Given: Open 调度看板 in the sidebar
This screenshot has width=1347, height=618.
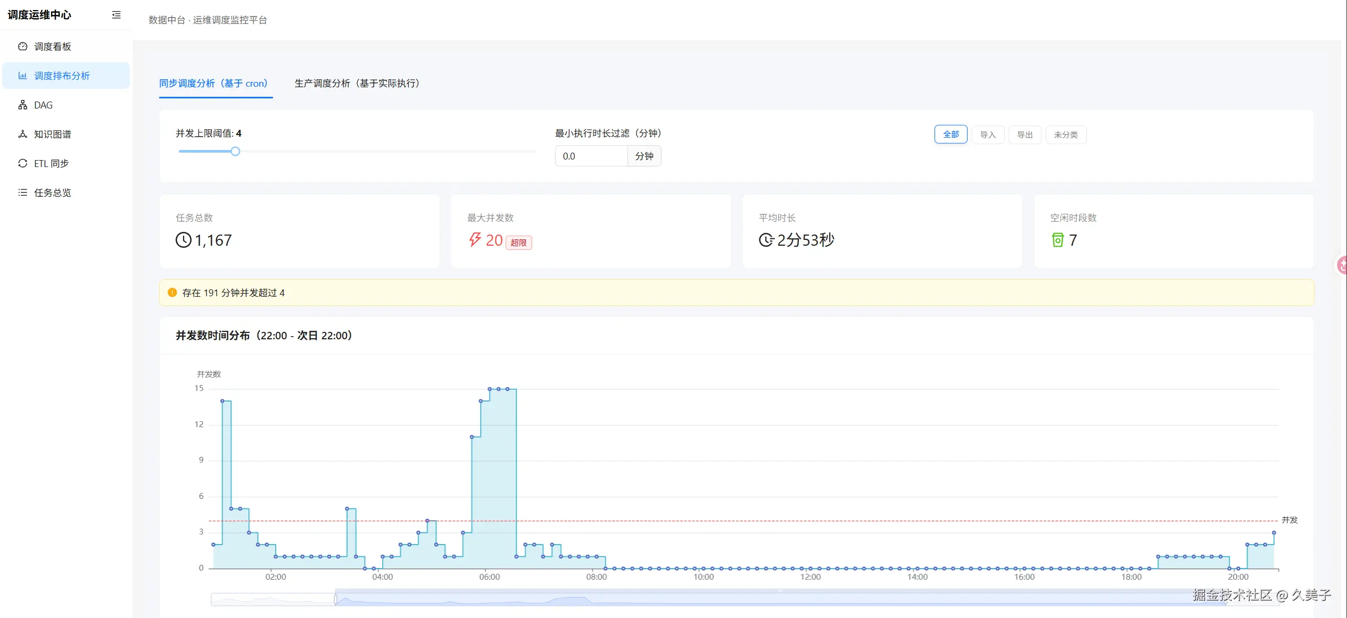Looking at the screenshot, I should point(66,46).
